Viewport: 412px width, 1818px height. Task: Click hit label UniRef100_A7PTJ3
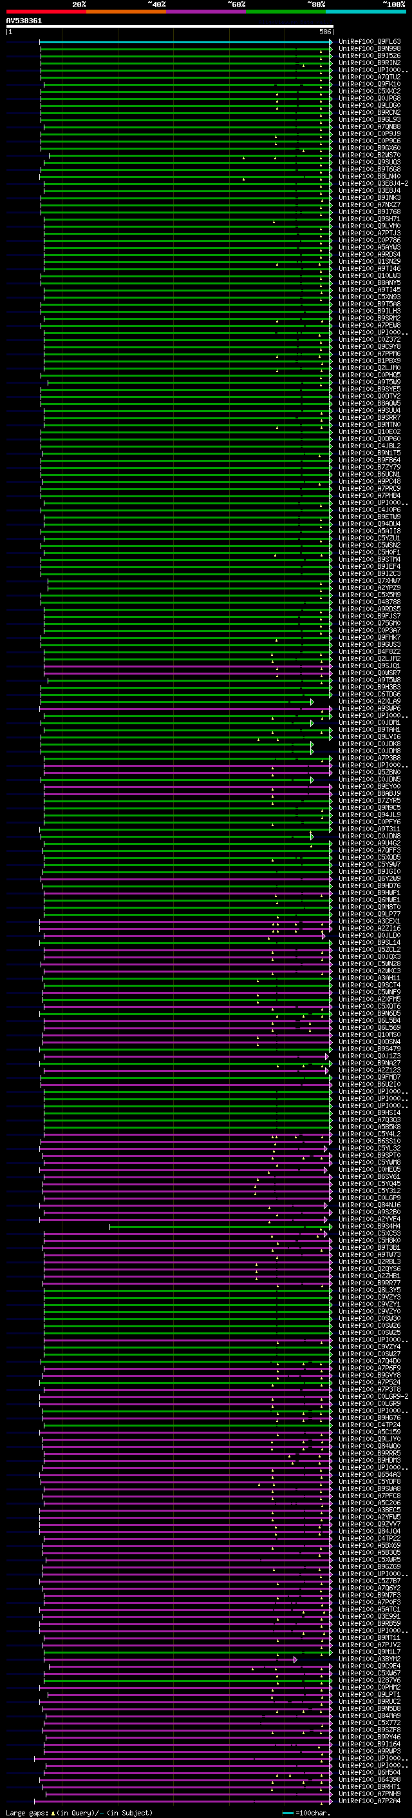[x=370, y=233]
